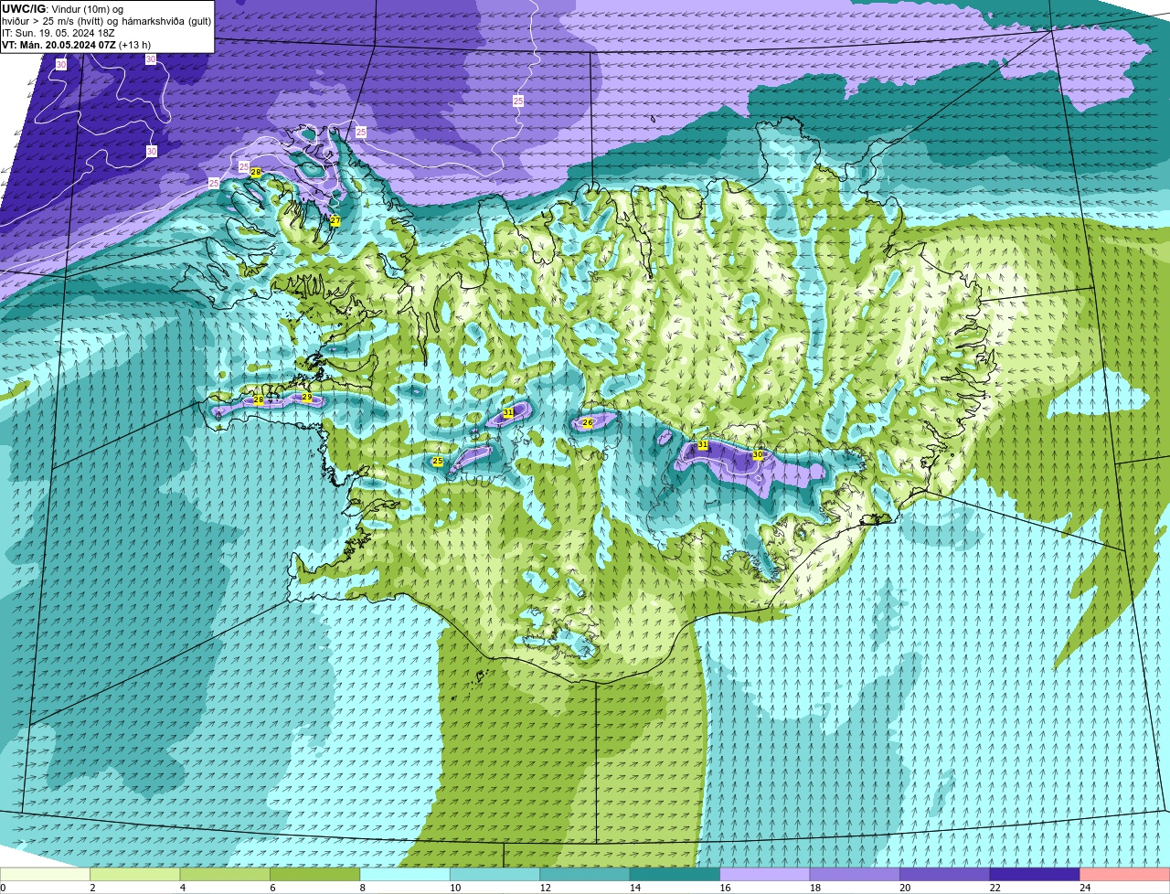Click the 2–4 m/s light green legend swatch
Screen dimensions: 1170x894
pos(135,874)
